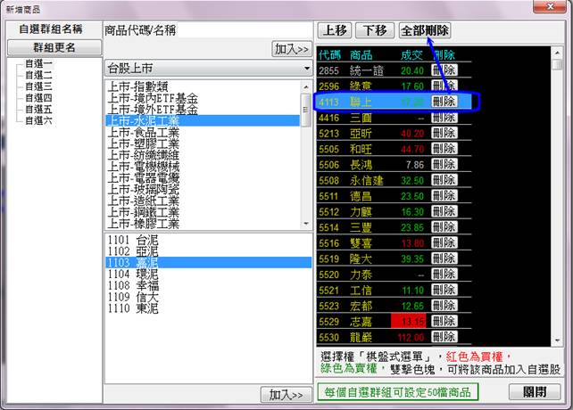This screenshot has width=573, height=410.
Task: Select 自選四 in the group tree
Action: pyautogui.click(x=38, y=97)
